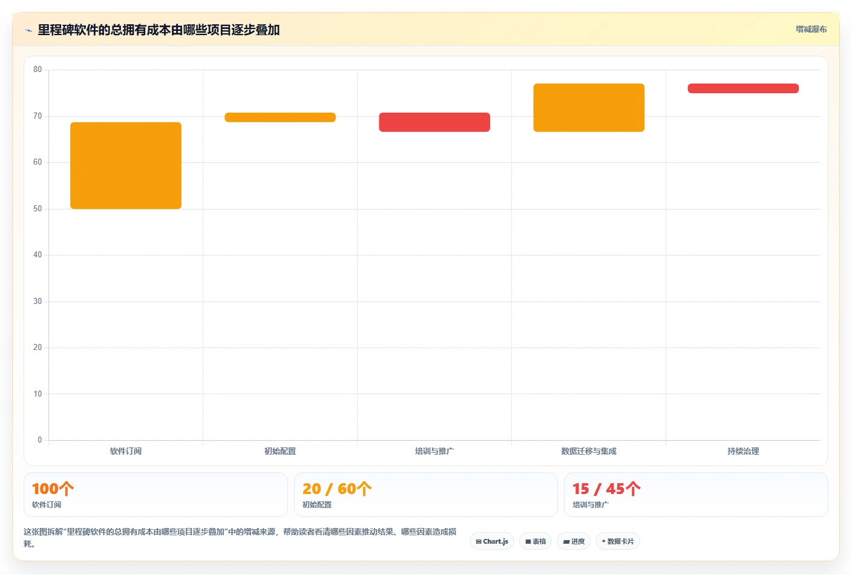Click the 软件订阅 axis label
The height and width of the screenshot is (574, 852).
(x=126, y=451)
